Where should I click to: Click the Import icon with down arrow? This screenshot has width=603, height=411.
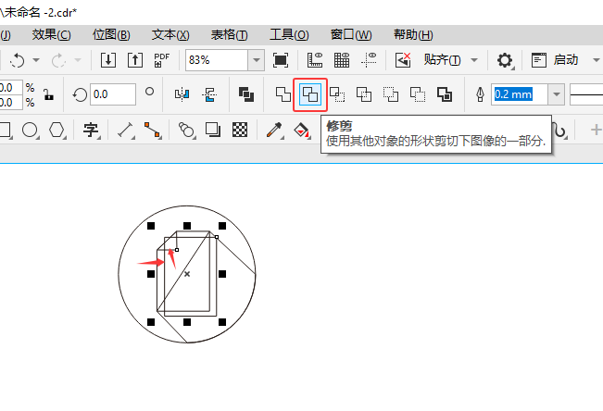pos(108,60)
